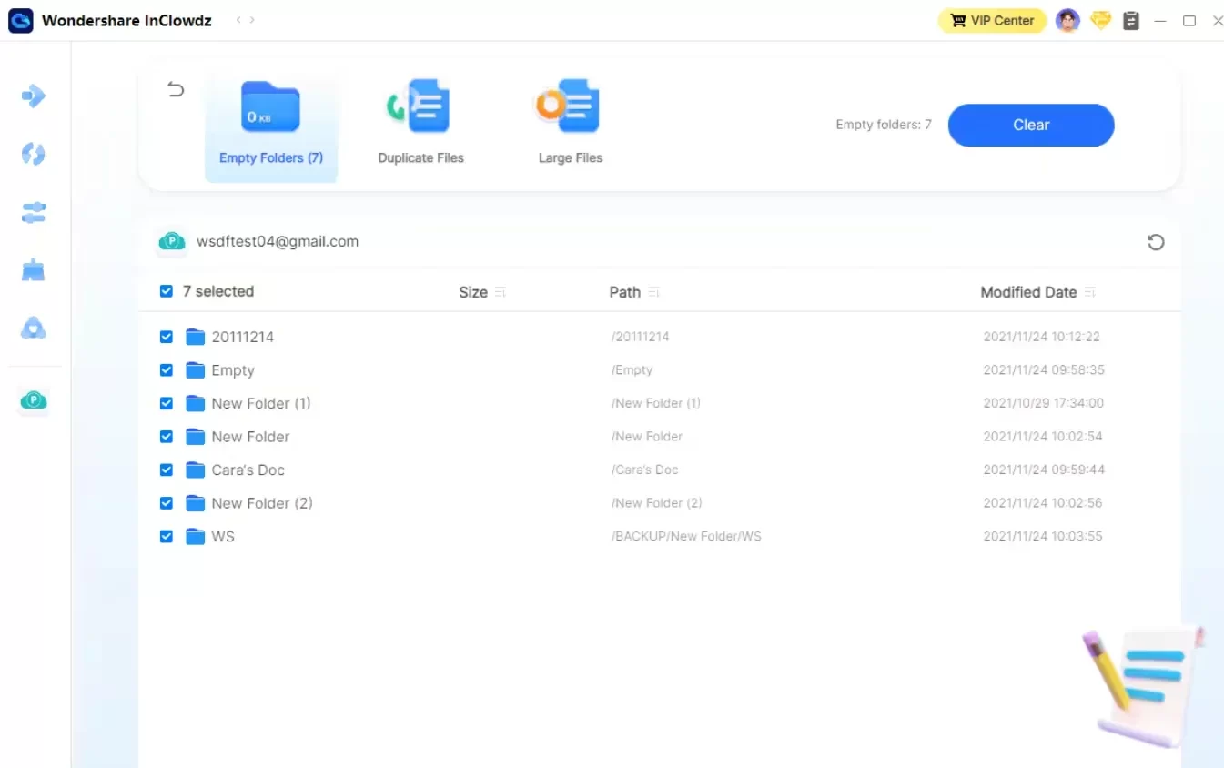The height and width of the screenshot is (768, 1224).
Task: Click the path /Cara's Doc
Action: (644, 470)
